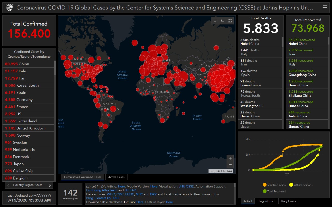Select China in confirmed cases list
This screenshot has height=207, width=332.
click(x=29, y=64)
